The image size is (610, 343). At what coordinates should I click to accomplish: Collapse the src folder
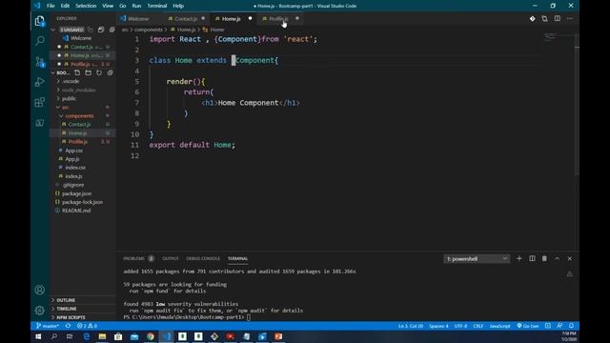66,108
